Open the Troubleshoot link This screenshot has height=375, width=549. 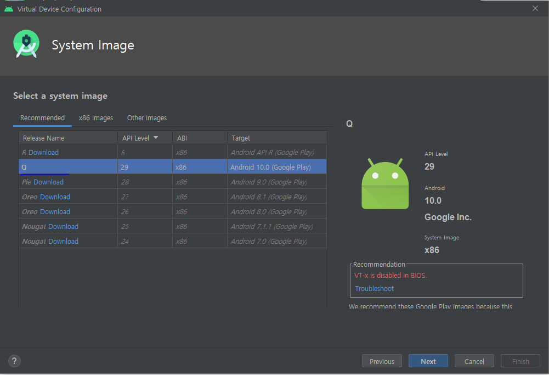point(374,288)
